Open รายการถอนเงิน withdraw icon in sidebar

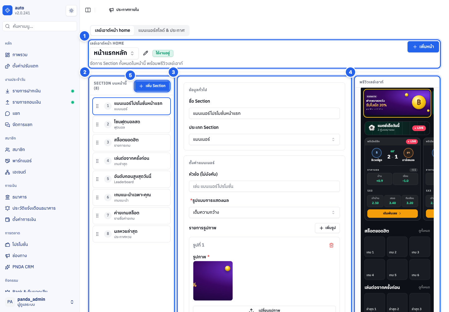7,102
